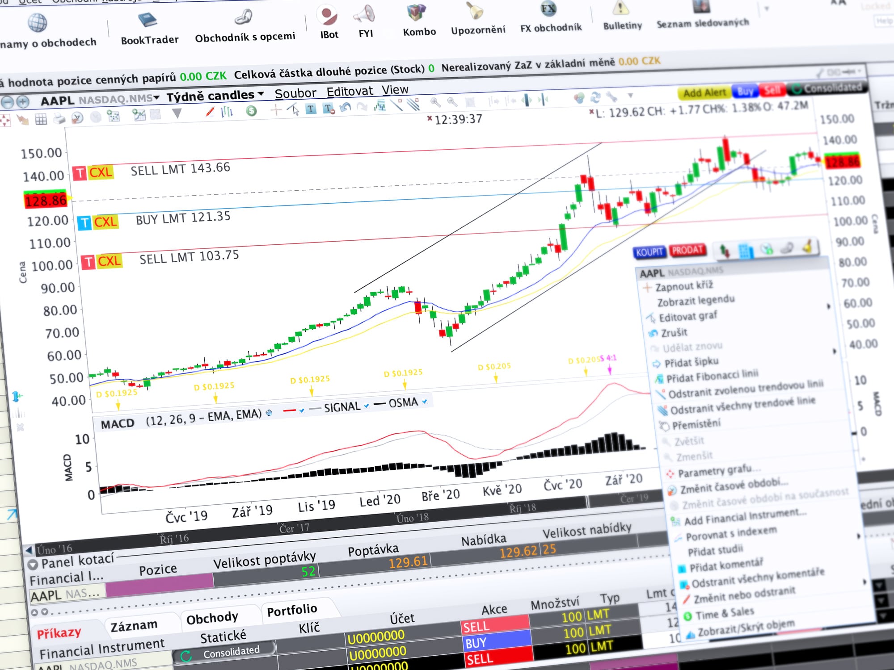Toggle Consolidated button at top right
This screenshot has height=670, width=894.
pyautogui.click(x=827, y=88)
